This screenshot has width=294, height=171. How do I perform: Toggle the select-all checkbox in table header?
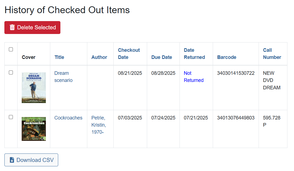[x=11, y=50]
